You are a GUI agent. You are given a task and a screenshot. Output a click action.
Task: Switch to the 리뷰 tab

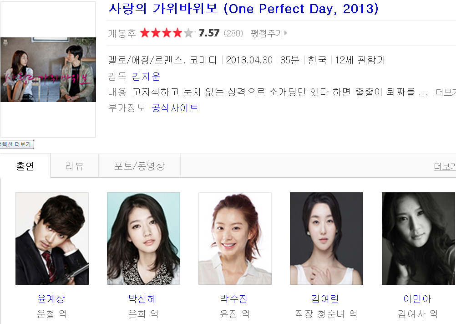coord(75,166)
